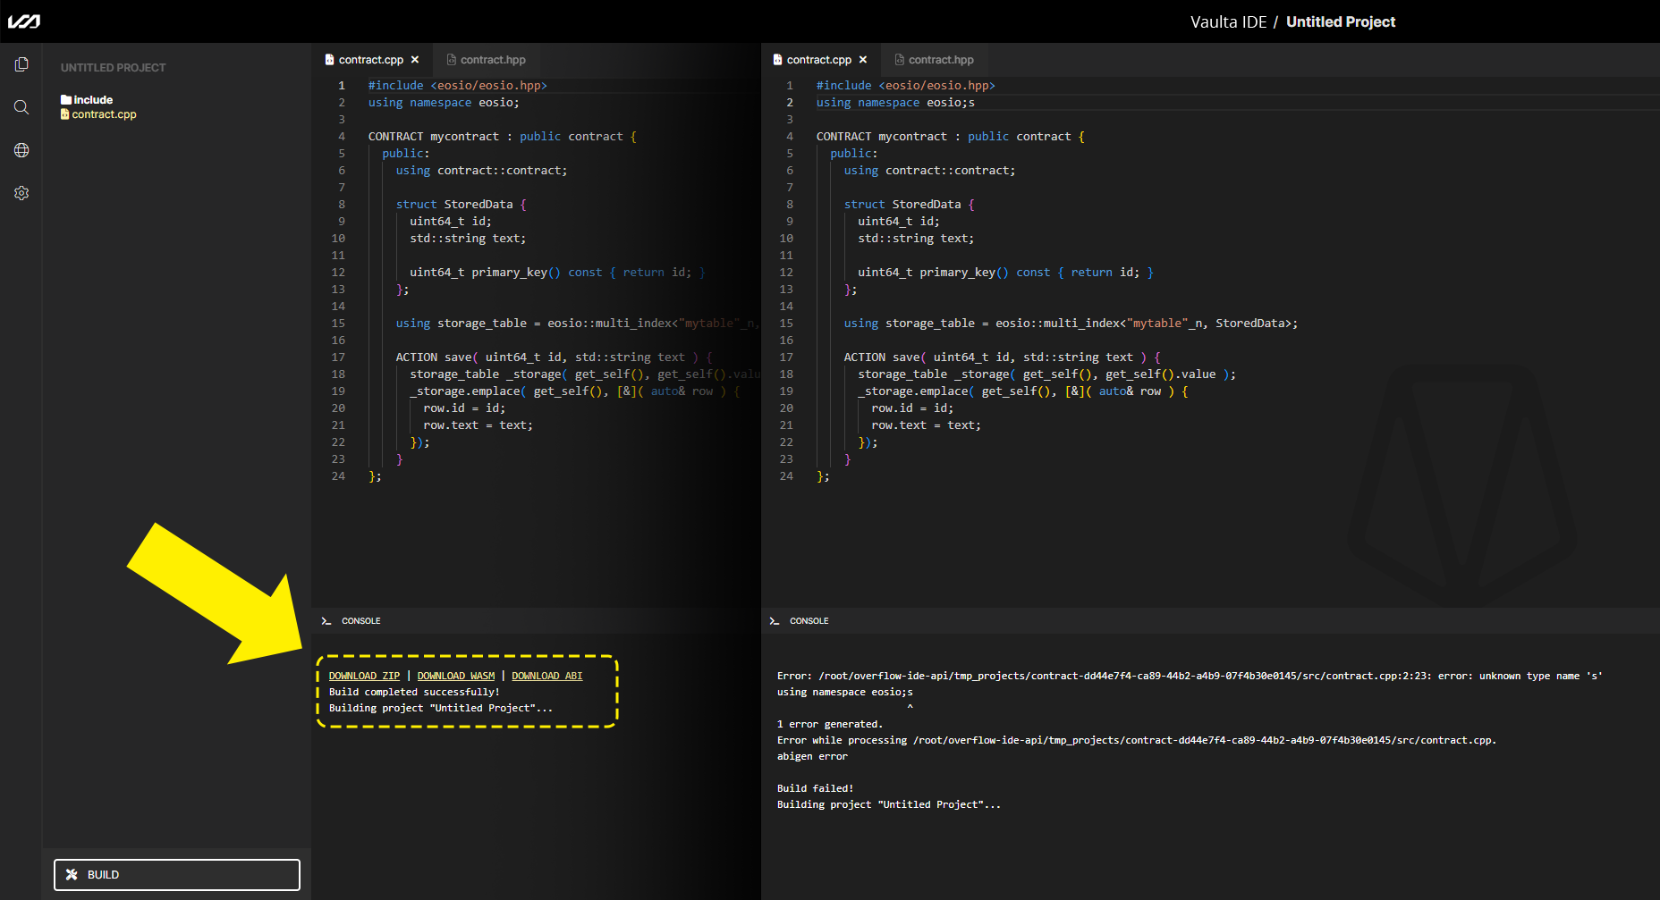The height and width of the screenshot is (900, 1660).
Task: Switch to the contract.hpp tab in the left editor
Action: (494, 59)
